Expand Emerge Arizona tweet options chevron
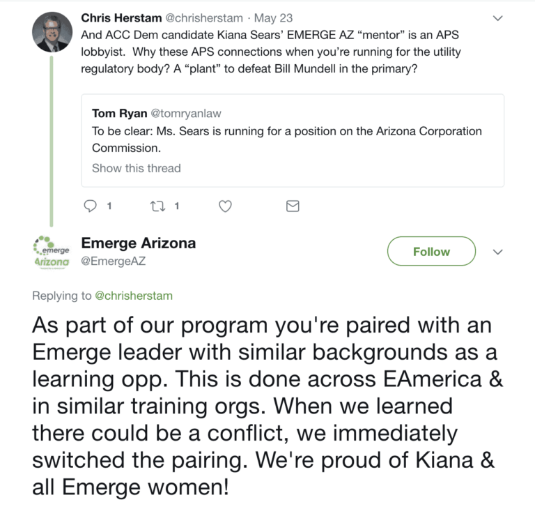 (x=498, y=252)
